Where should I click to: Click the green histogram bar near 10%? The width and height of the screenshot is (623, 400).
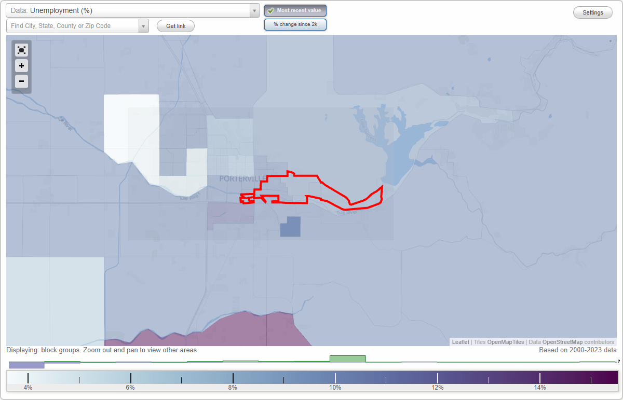(x=348, y=359)
